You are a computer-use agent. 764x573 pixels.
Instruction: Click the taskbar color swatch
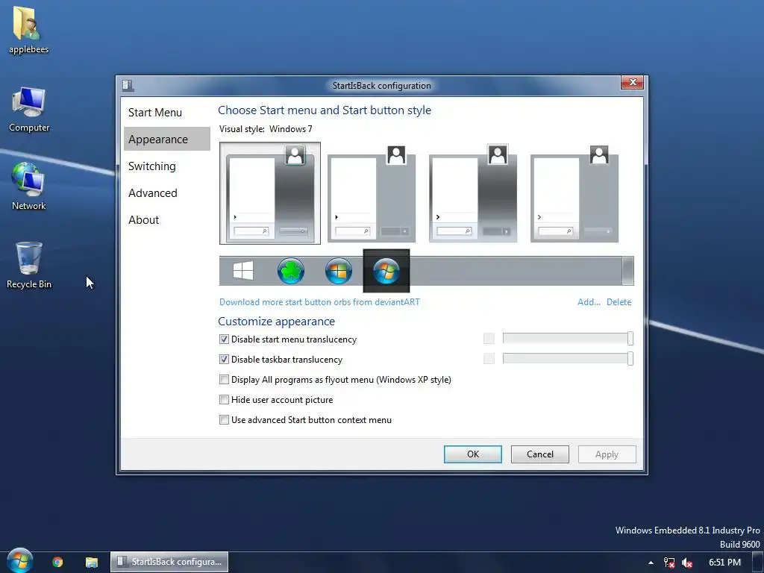(489, 359)
